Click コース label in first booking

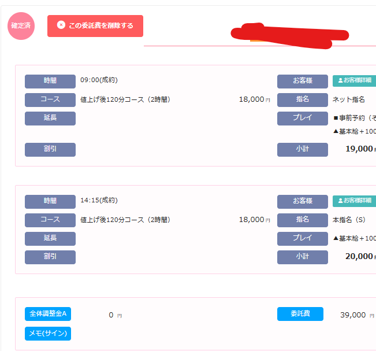click(50, 99)
